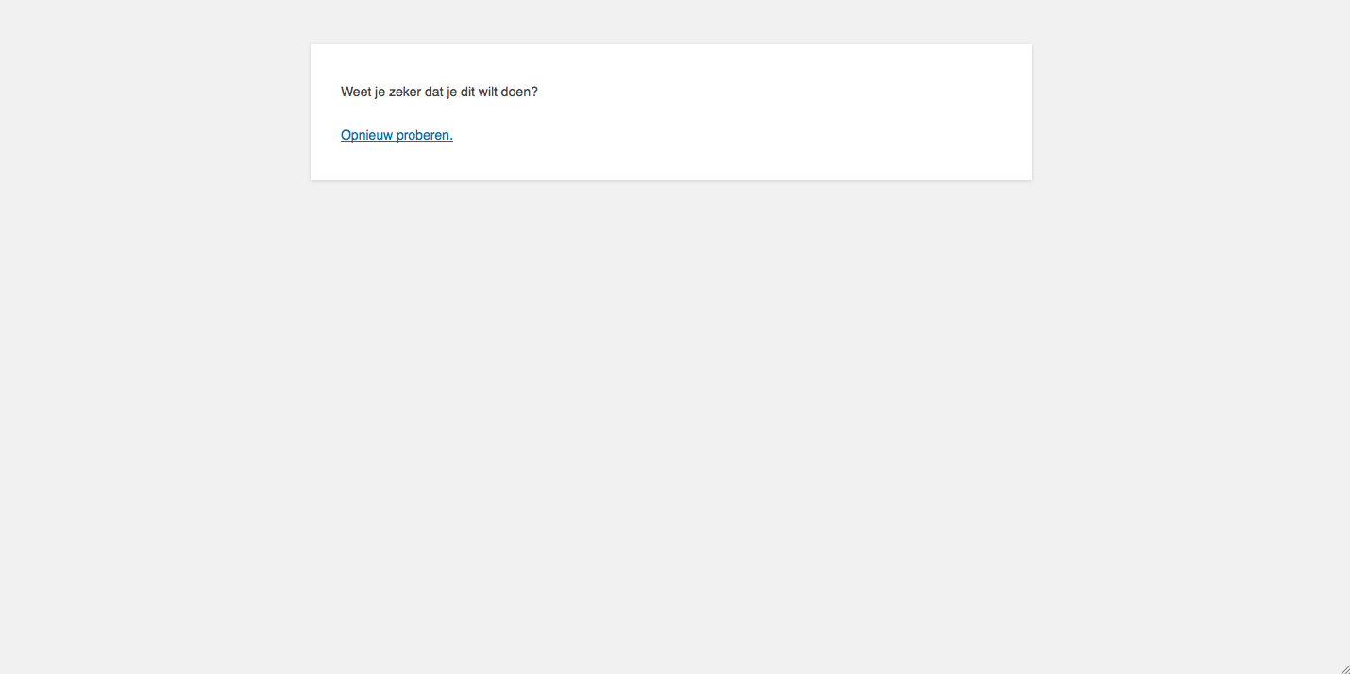The width and height of the screenshot is (1350, 674).
Task: Click the first 'je' in the question
Action: coord(380,92)
